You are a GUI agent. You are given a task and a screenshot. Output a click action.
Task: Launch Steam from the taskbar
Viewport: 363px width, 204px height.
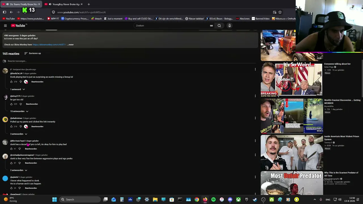tap(255, 199)
